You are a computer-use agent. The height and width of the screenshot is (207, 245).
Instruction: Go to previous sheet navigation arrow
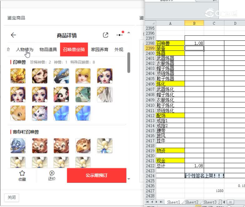click(152, 202)
